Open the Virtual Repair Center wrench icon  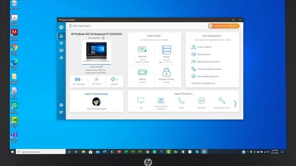(x=222, y=101)
